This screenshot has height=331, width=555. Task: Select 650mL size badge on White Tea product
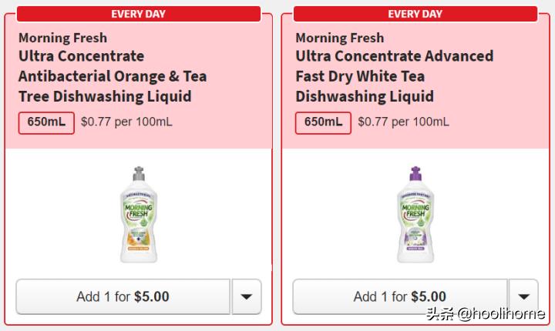click(324, 122)
